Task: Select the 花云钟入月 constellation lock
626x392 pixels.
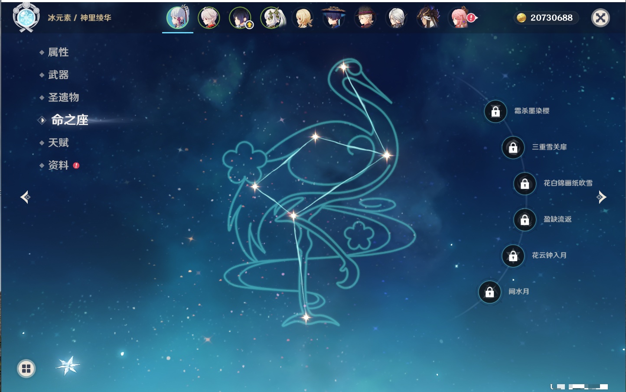Action: 513,256
